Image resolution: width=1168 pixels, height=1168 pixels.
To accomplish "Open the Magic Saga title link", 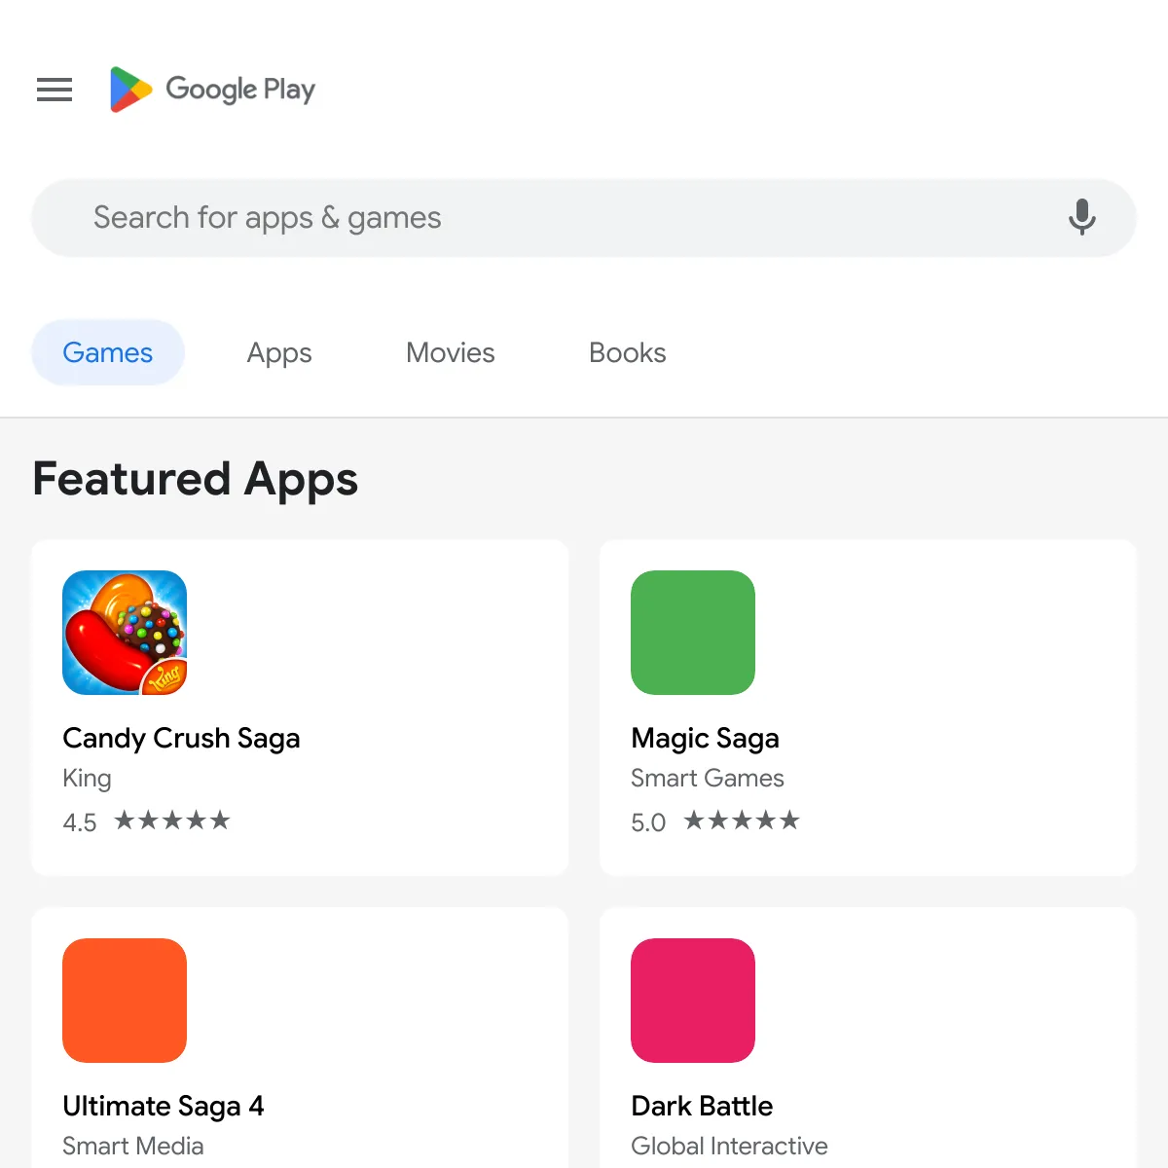I will tap(705, 738).
